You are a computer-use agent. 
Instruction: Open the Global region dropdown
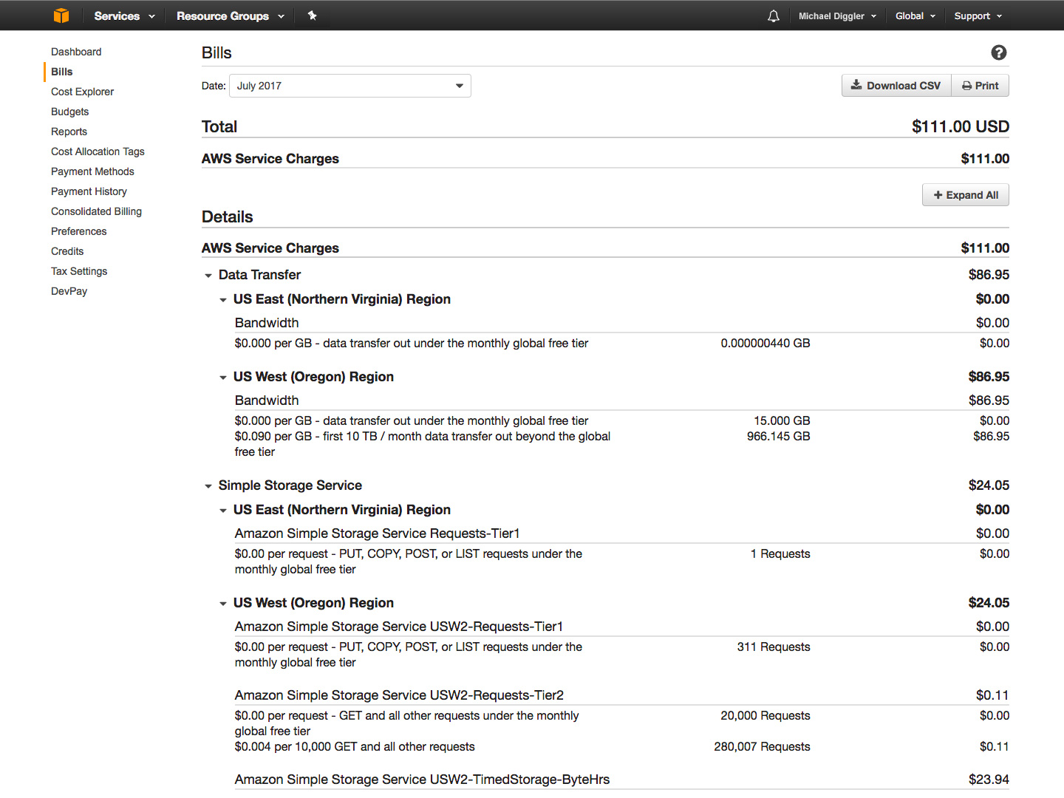point(915,16)
